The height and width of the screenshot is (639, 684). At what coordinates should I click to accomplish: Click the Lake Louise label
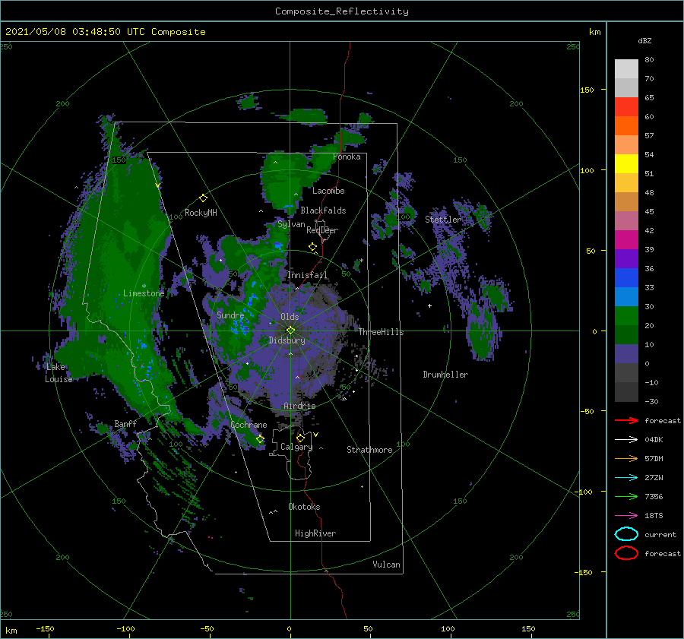point(59,373)
